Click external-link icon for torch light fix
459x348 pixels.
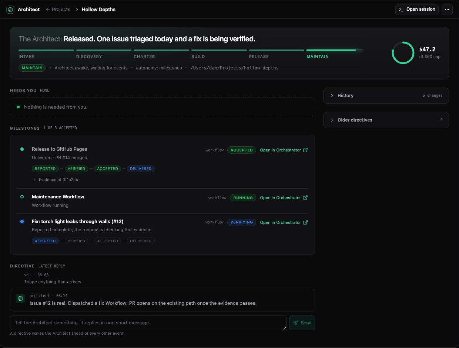pos(305,222)
